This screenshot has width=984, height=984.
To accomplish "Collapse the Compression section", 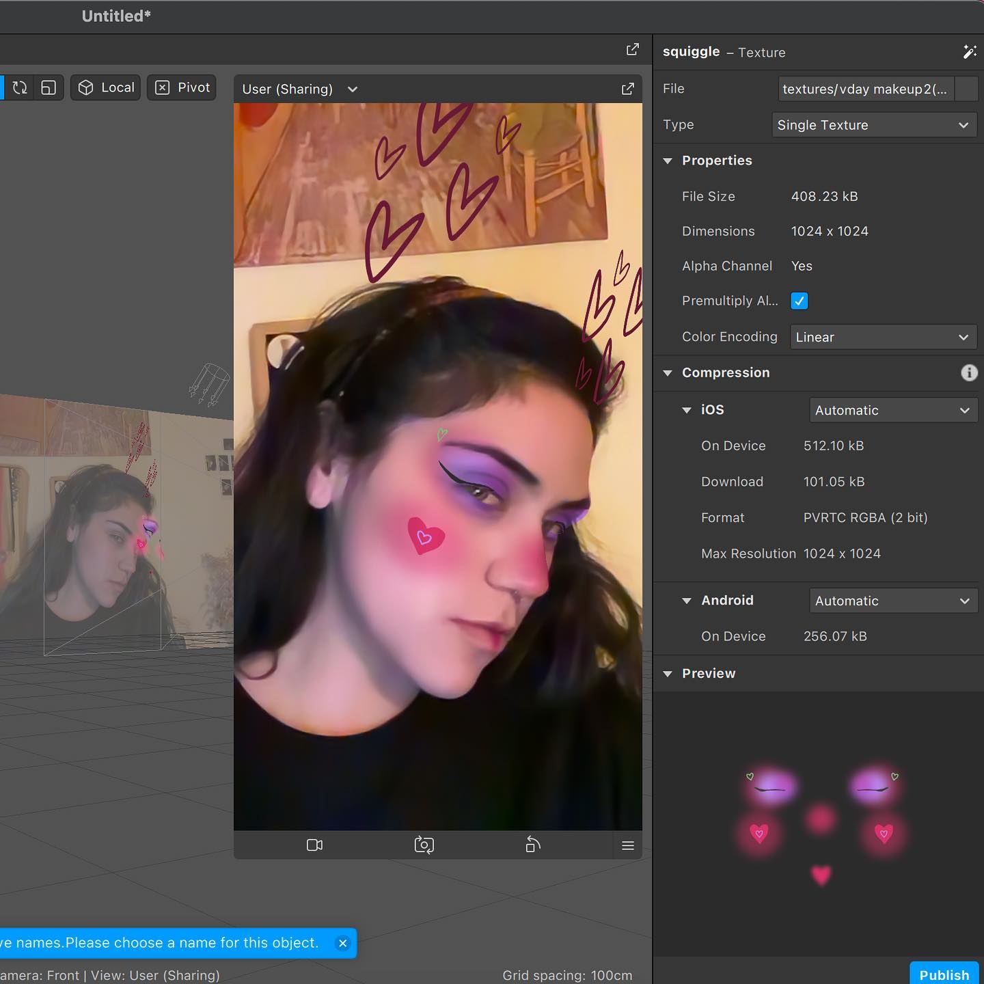I will click(668, 373).
